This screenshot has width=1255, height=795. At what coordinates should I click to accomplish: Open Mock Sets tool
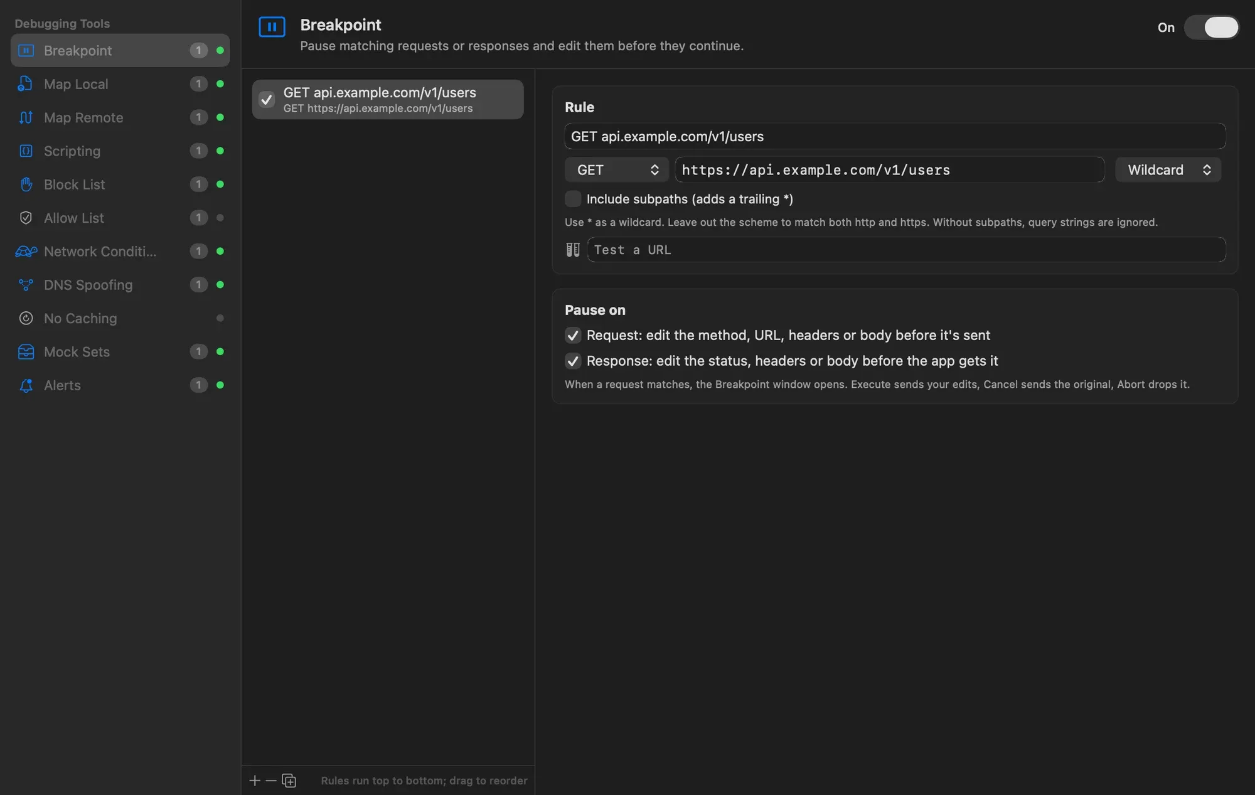coord(120,351)
